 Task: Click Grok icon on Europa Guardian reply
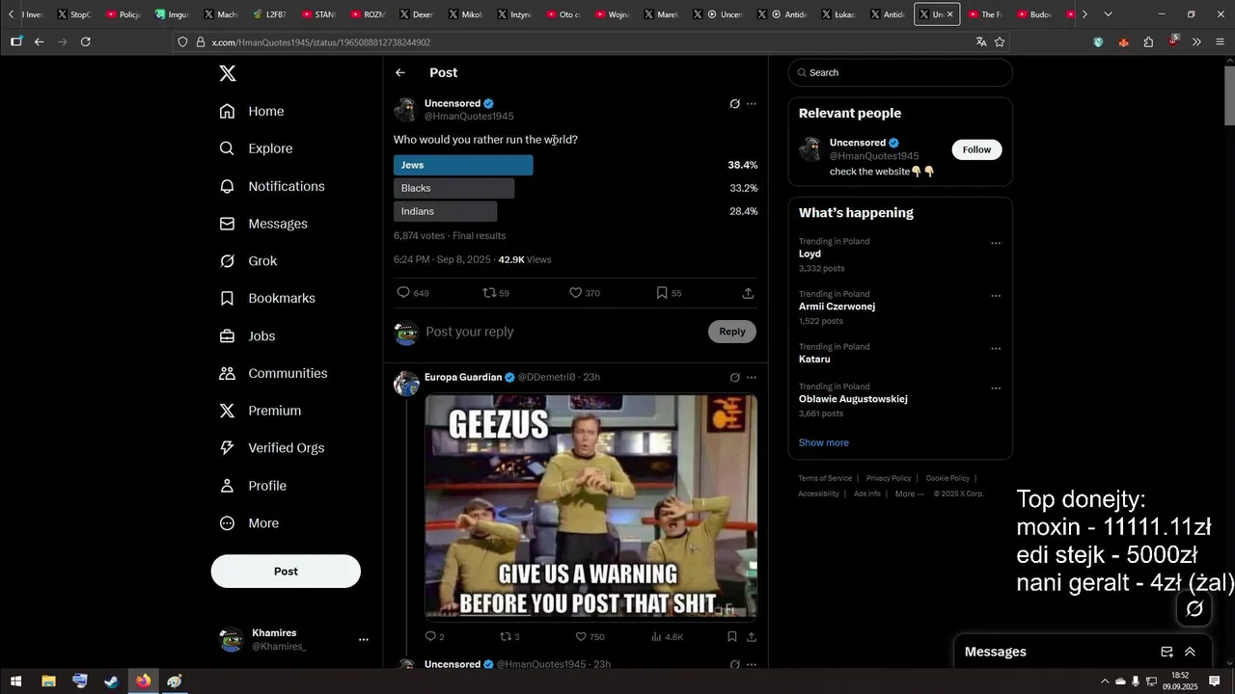[x=734, y=378]
